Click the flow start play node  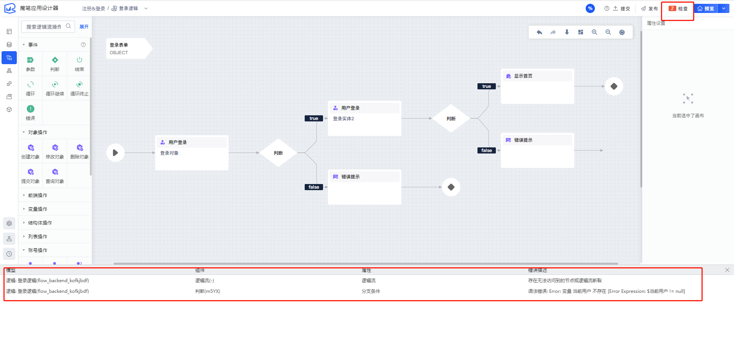click(115, 153)
